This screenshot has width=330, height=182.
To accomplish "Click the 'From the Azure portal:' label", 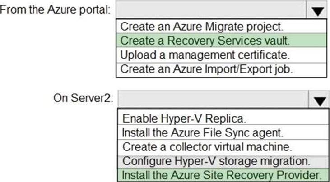I will click(x=56, y=10).
